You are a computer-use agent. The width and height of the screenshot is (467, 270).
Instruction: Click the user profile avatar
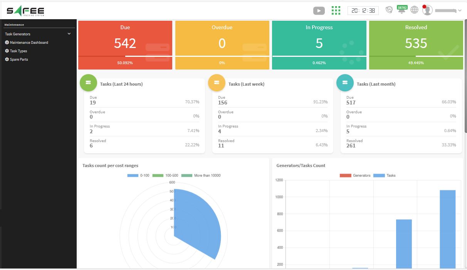pos(427,10)
